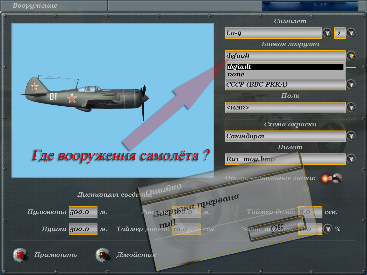The height and width of the screenshot is (275, 367).
Task: Click the Ракеты distance field
Action: (x=186, y=212)
